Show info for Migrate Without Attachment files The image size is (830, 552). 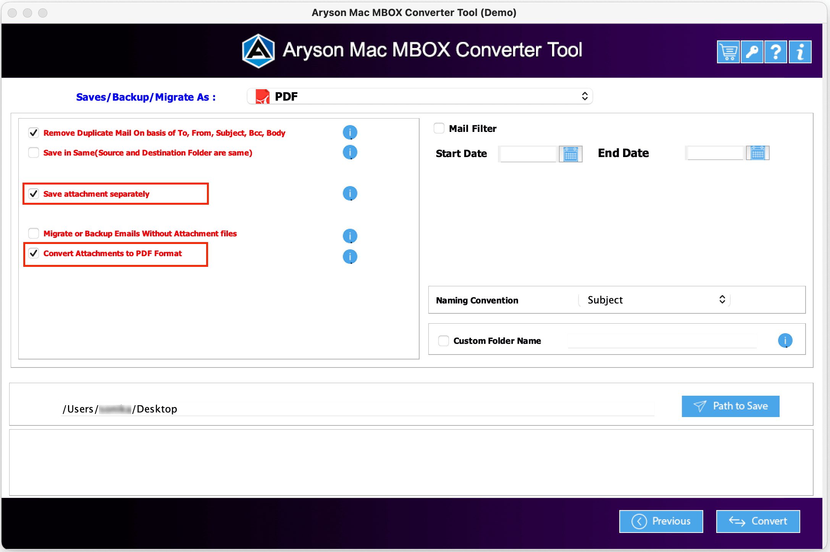pos(350,236)
